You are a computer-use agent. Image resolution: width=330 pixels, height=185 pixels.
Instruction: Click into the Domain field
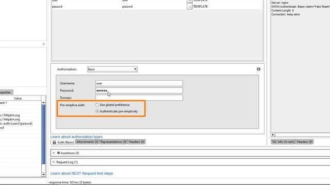(139, 98)
